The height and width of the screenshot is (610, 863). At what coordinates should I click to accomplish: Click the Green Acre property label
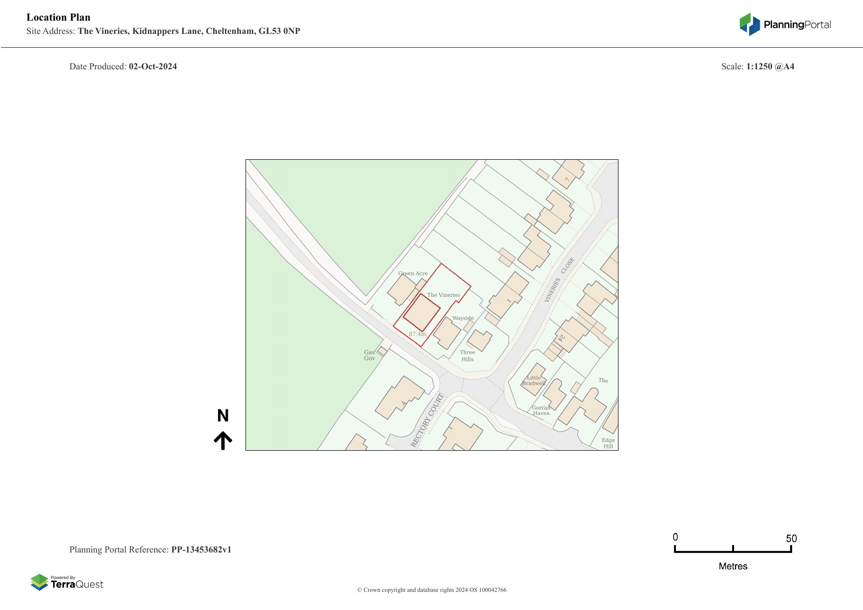coord(413,273)
